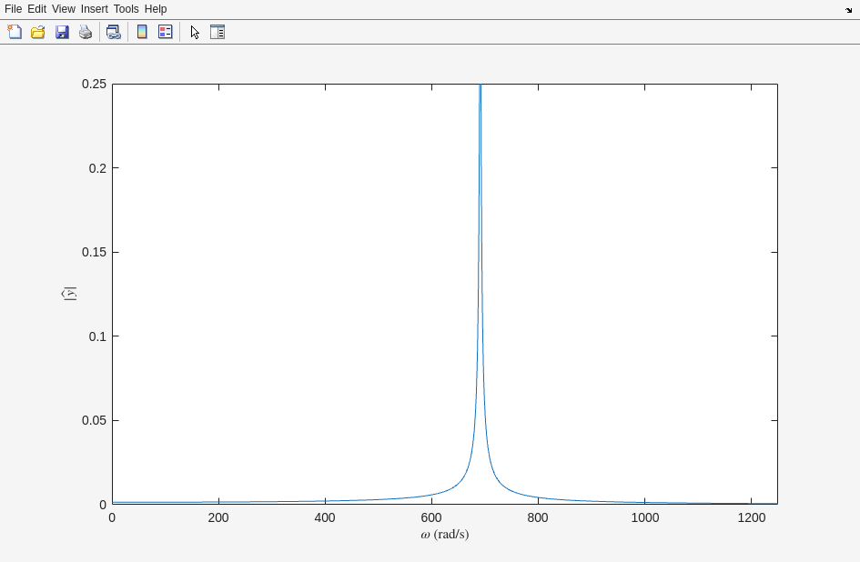
Task: Expand the Tools menu
Action: pos(126,9)
